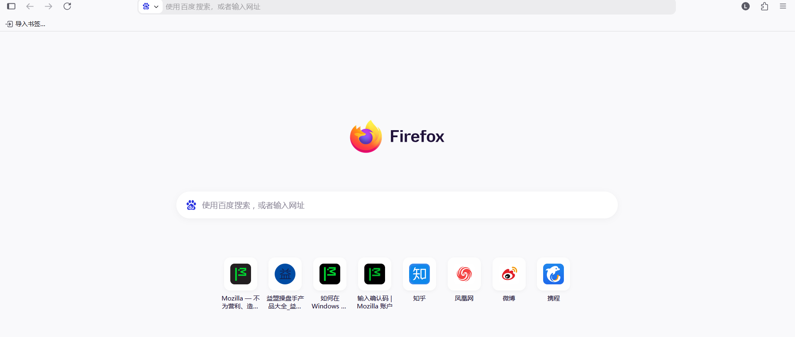Open the 微博 shortcut tile

[x=509, y=274]
